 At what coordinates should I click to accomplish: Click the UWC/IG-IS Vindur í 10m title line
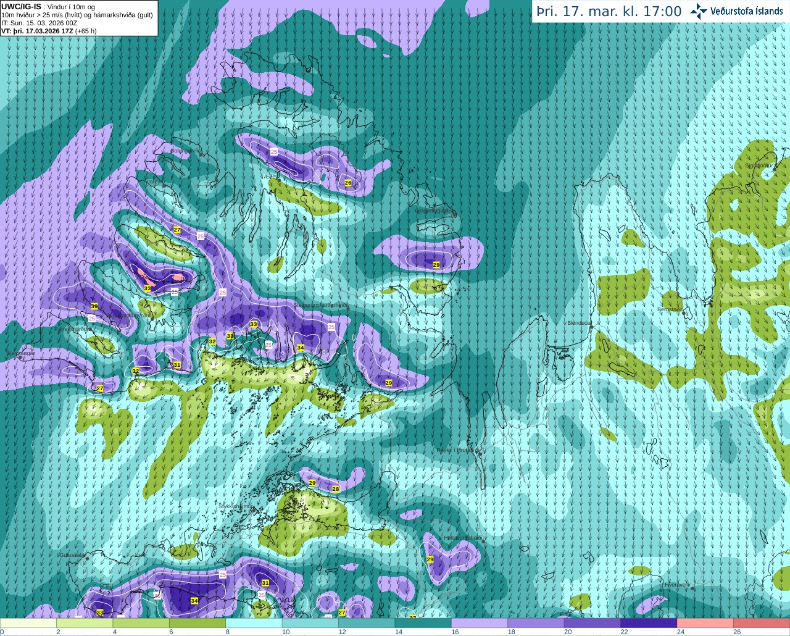(x=48, y=7)
